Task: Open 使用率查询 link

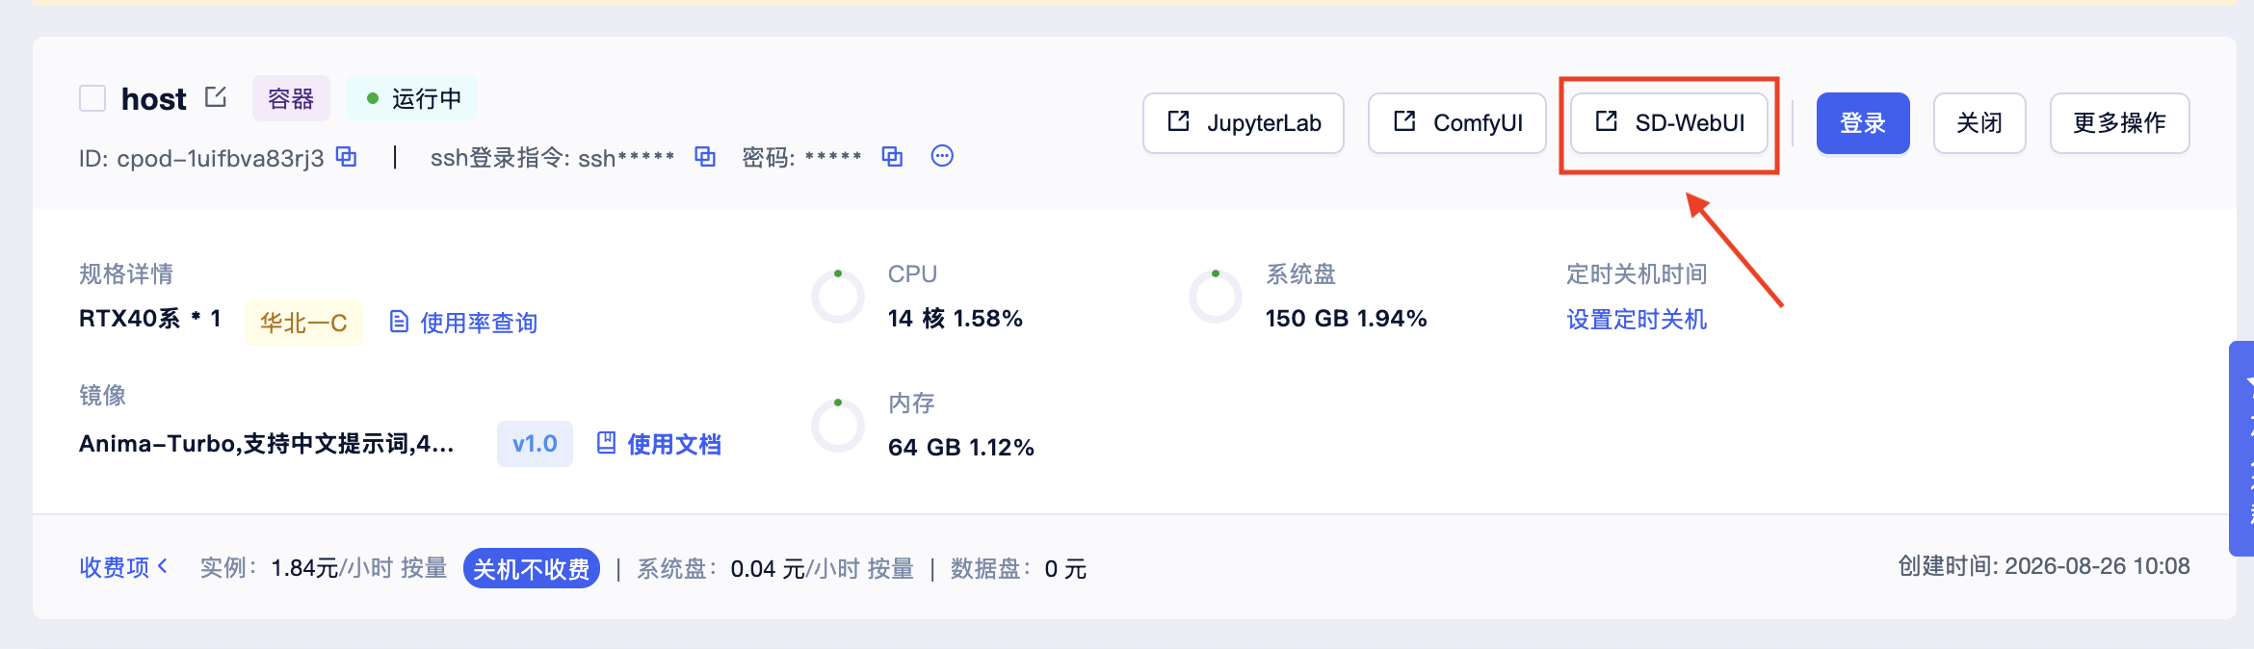Action: click(x=463, y=323)
